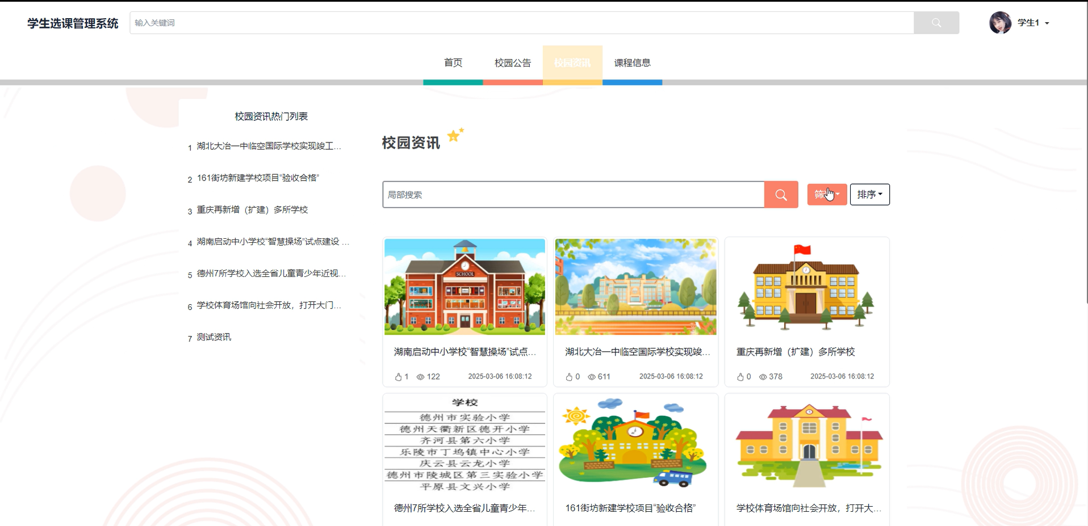Viewport: 1088px width, 526px height.
Task: Open hot list item 湖南启动中小学校智慧操场
Action: (x=273, y=242)
